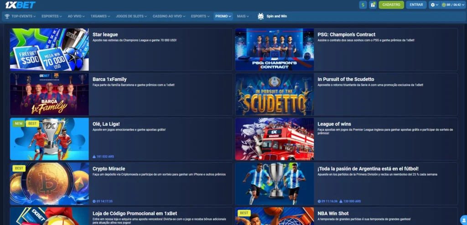The height and width of the screenshot is (225, 467).
Task: Click the In Pursuit of the Scudetto banner
Action: click(275, 94)
